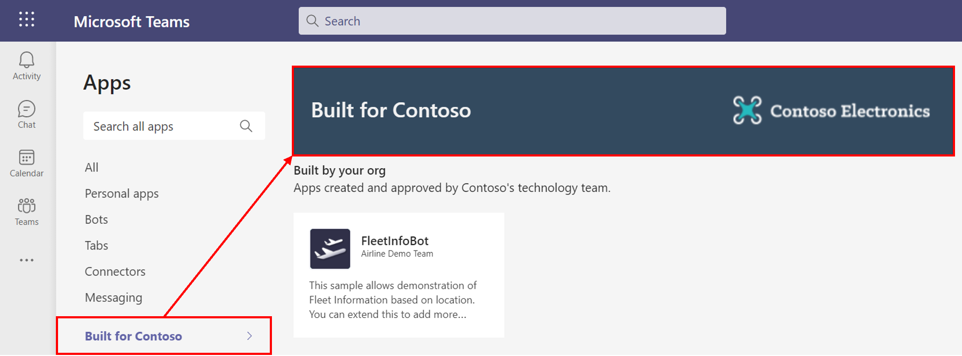Screen dimensions: 962x356
Task: Select the All apps category
Action: (92, 167)
